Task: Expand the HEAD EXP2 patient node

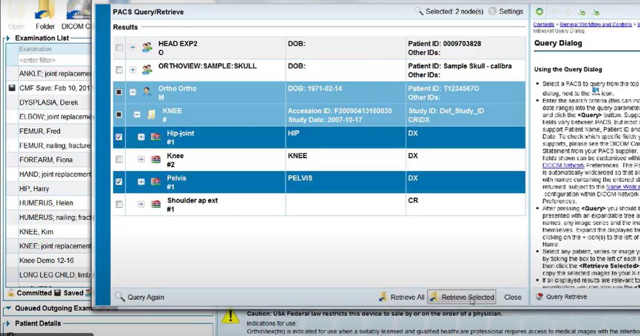Action: click(x=133, y=47)
